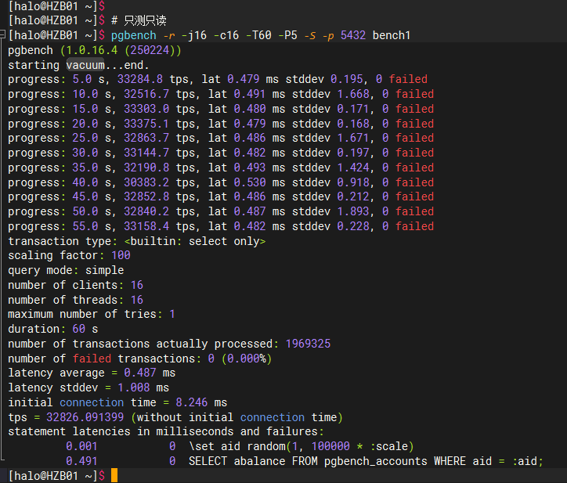Click the progress time '55.0' value
Image resolution: width=567 pixels, height=483 pixels.
tap(85, 226)
